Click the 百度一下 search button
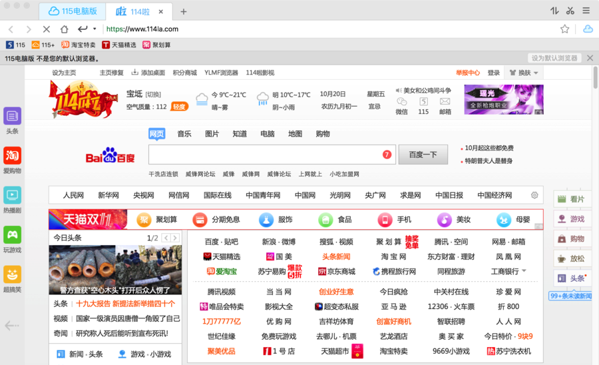 point(423,155)
